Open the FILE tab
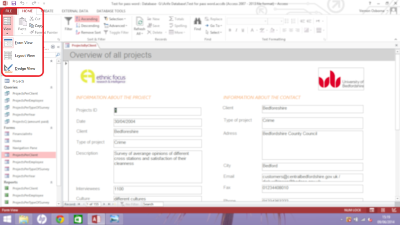 pos(9,11)
